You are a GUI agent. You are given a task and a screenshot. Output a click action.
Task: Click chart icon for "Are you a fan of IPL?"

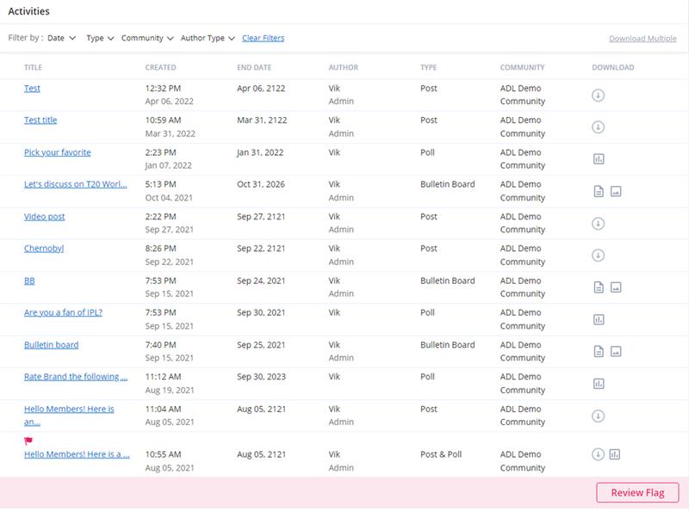point(599,319)
